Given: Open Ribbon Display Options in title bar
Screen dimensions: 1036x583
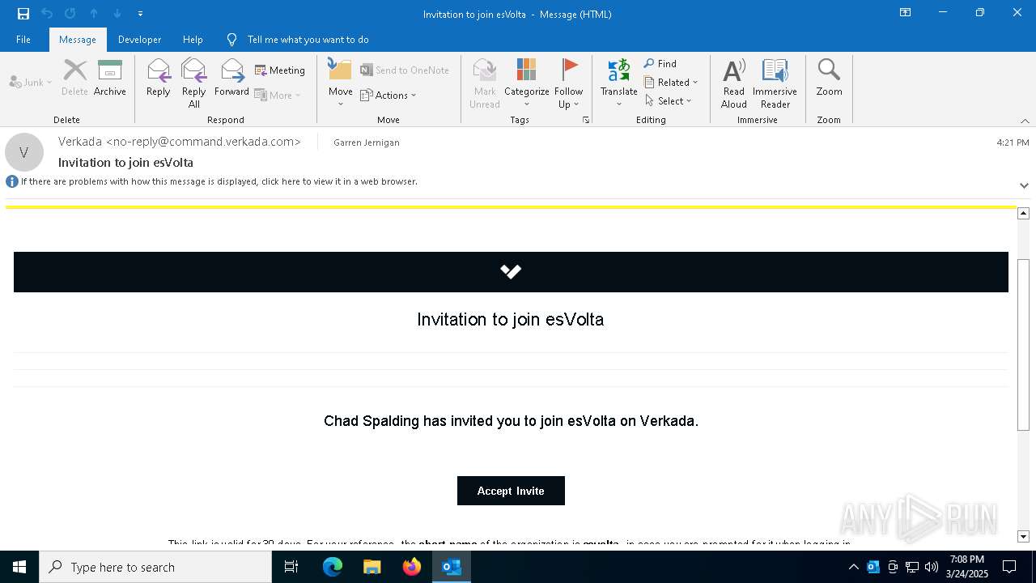Looking at the screenshot, I should pyautogui.click(x=906, y=13).
